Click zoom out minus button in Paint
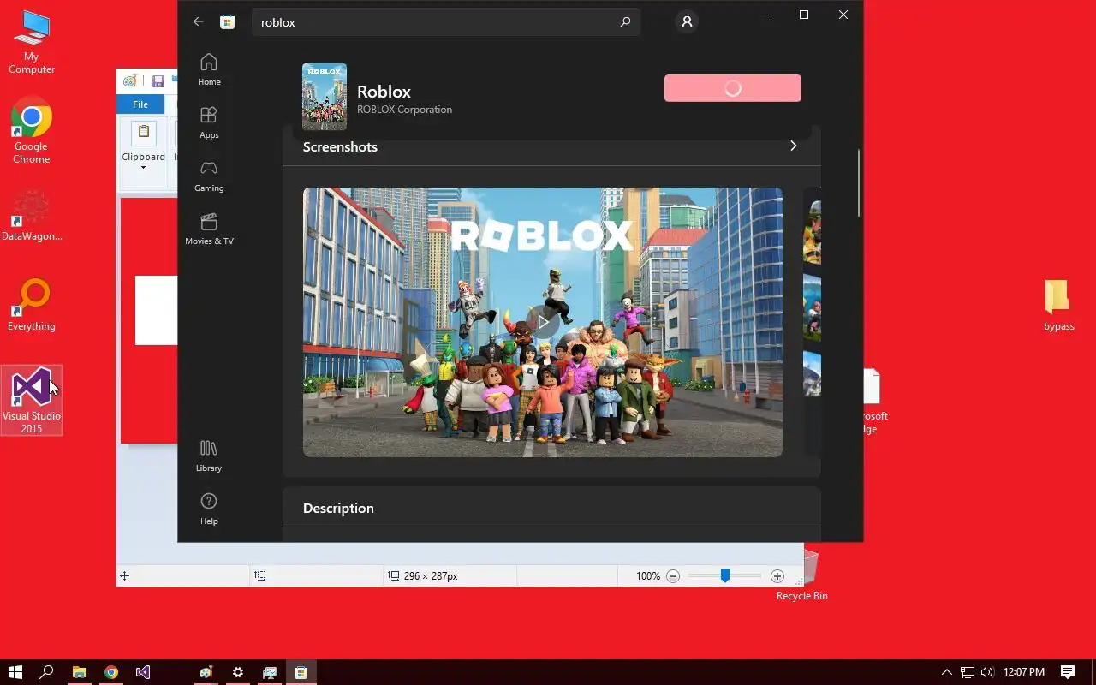The image size is (1096, 685). pos(673,576)
